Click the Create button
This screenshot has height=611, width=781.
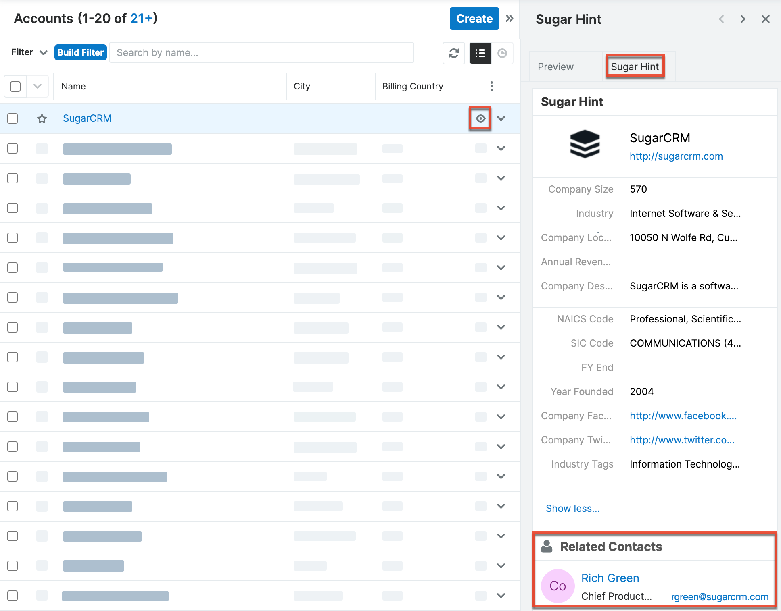474,19
